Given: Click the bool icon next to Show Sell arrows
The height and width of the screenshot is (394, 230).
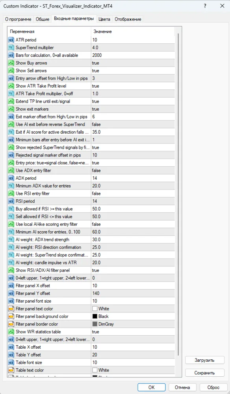Looking at the screenshot, I should click(x=11, y=71).
